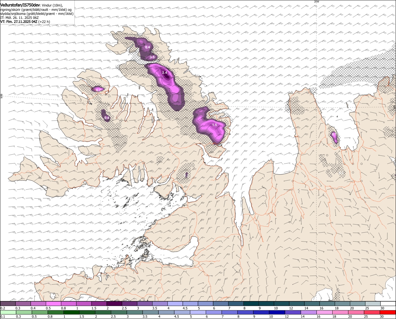The height and width of the screenshot is (319, 396).
Task: Select the darkest green rain swatch at 1
Action: point(71,312)
